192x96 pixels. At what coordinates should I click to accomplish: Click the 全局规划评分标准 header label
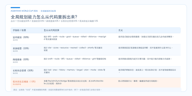[48, 11]
